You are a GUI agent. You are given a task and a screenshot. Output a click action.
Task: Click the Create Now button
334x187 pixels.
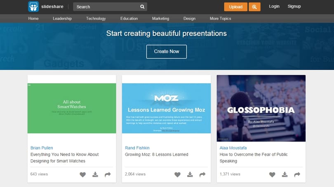pyautogui.click(x=166, y=52)
